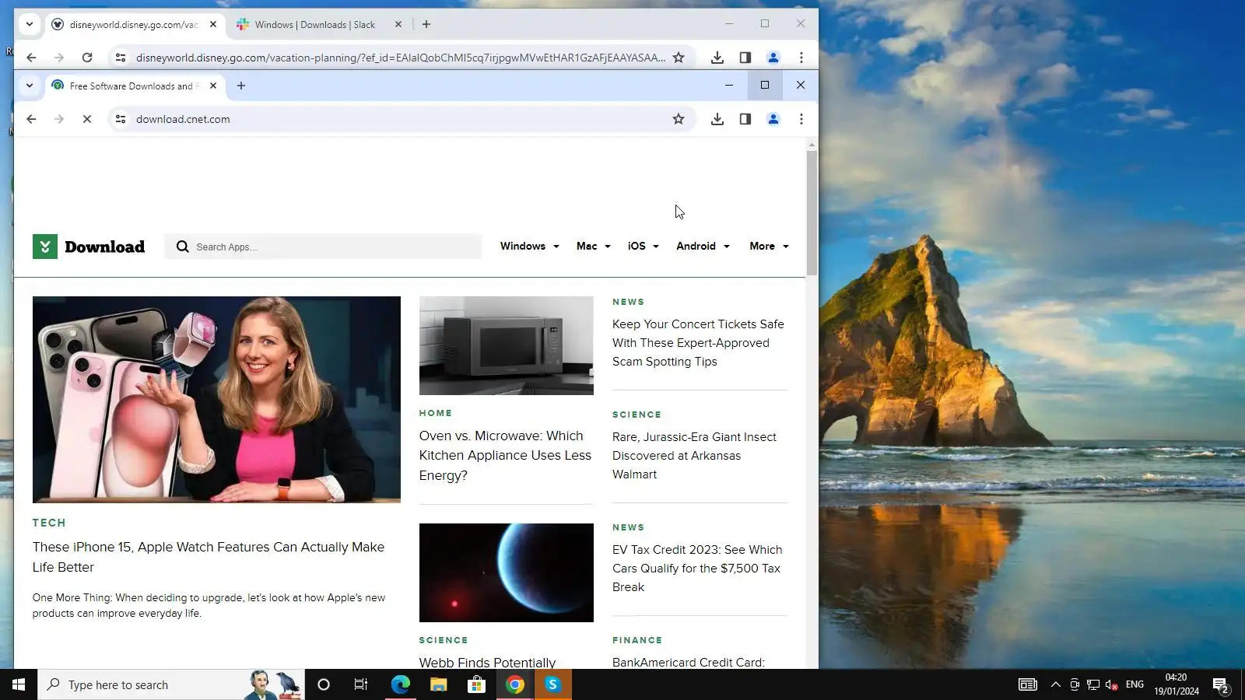The image size is (1245, 700).
Task: Open Task View on the taskbar
Action: [x=361, y=684]
